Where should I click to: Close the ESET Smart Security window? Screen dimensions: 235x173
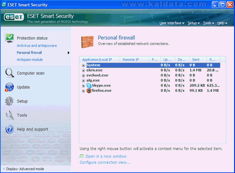tap(230, 4)
